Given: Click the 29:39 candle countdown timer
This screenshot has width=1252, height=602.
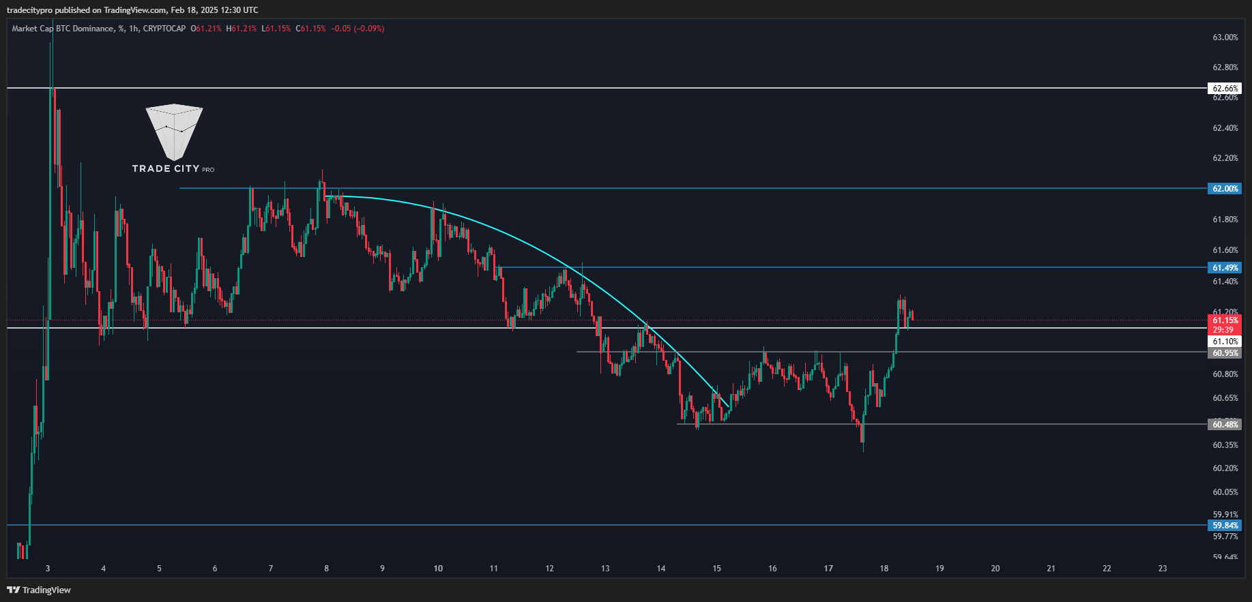Looking at the screenshot, I should point(1223,330).
